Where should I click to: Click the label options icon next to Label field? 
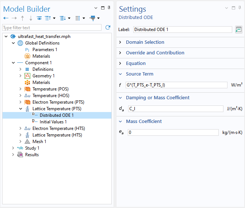239,30
